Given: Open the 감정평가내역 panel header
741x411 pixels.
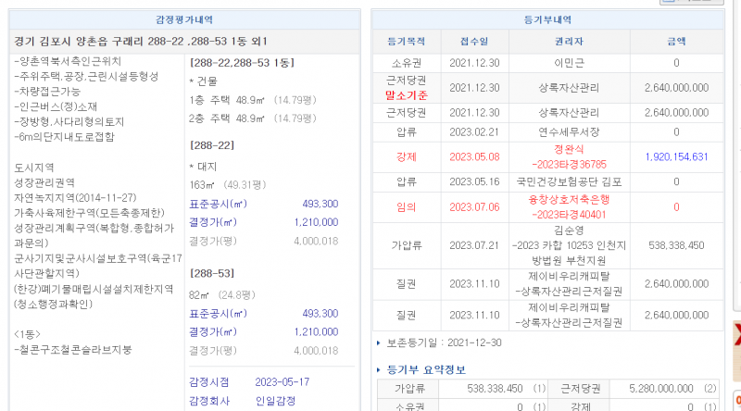Looking at the screenshot, I should (182, 19).
